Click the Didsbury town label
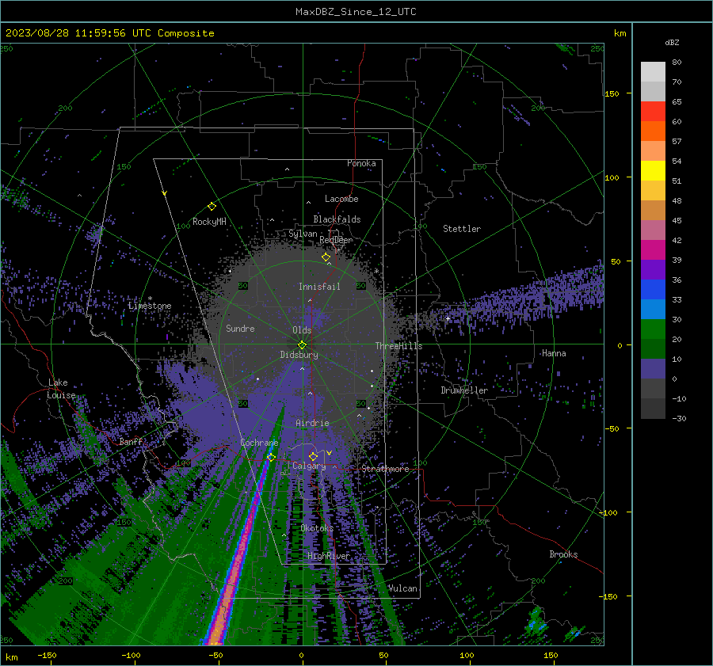The image size is (713, 666). 299,355
